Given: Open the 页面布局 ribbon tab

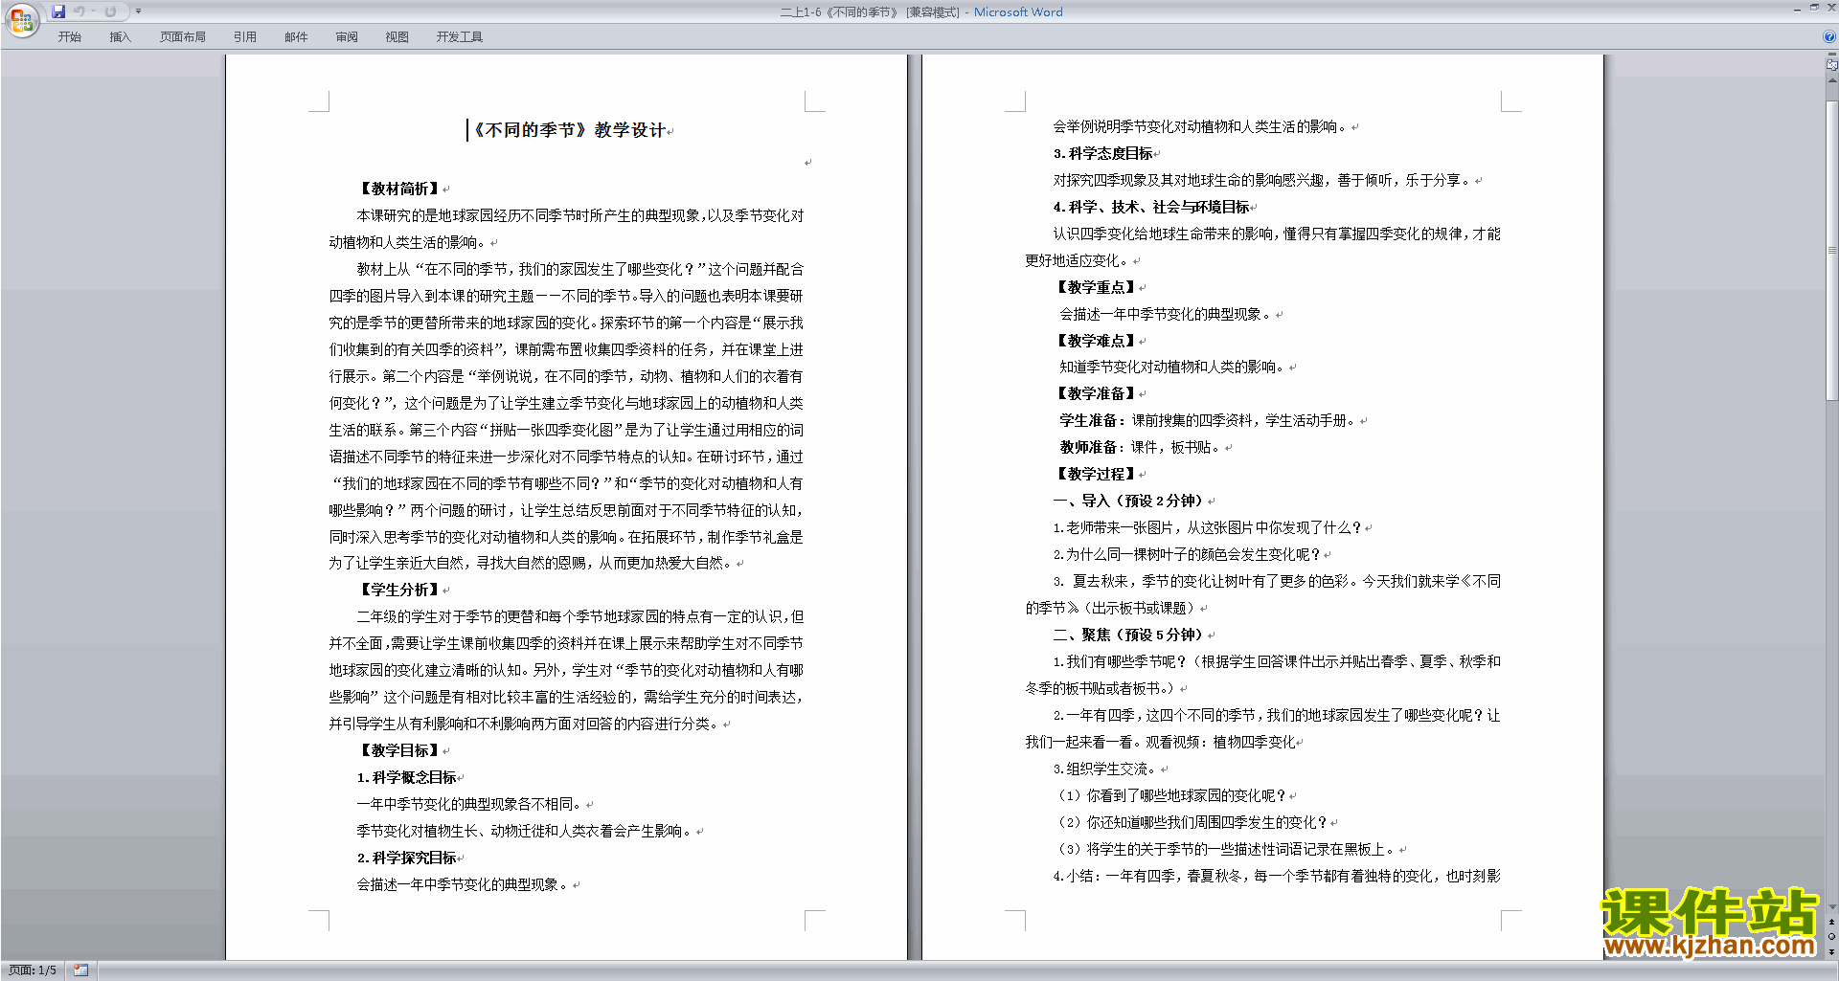Looking at the screenshot, I should point(183,37).
